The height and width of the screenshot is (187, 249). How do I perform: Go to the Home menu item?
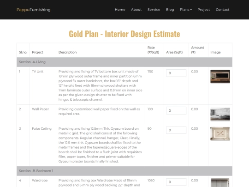click(120, 10)
